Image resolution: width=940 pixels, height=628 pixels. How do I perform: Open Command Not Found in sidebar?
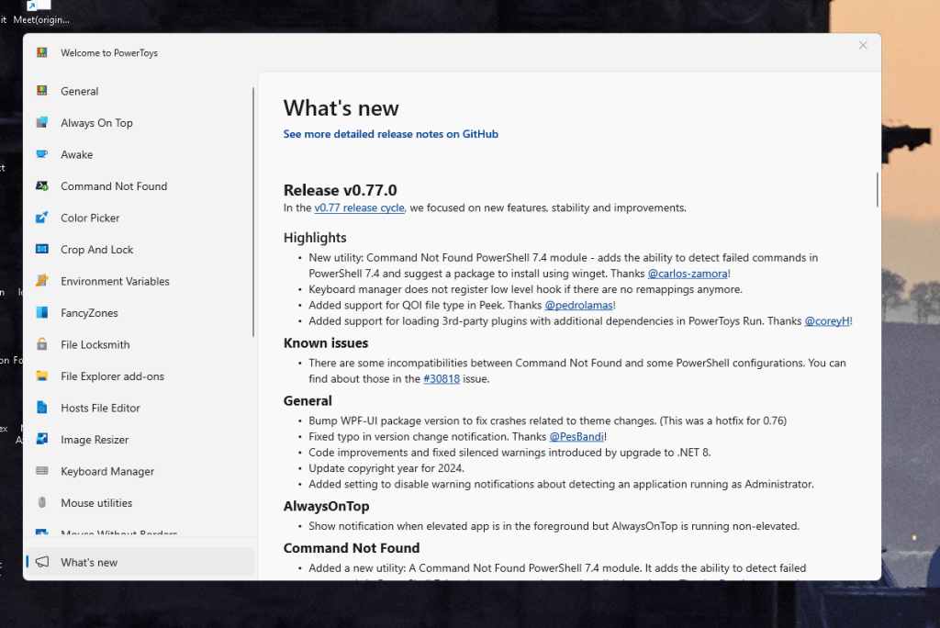click(x=140, y=186)
